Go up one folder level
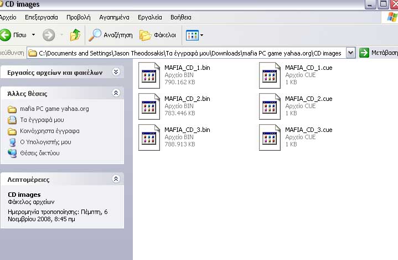398x260 pixels. [x=75, y=35]
